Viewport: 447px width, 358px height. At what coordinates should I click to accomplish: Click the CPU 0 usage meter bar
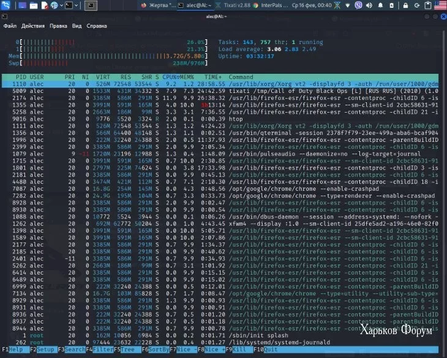click(x=111, y=42)
